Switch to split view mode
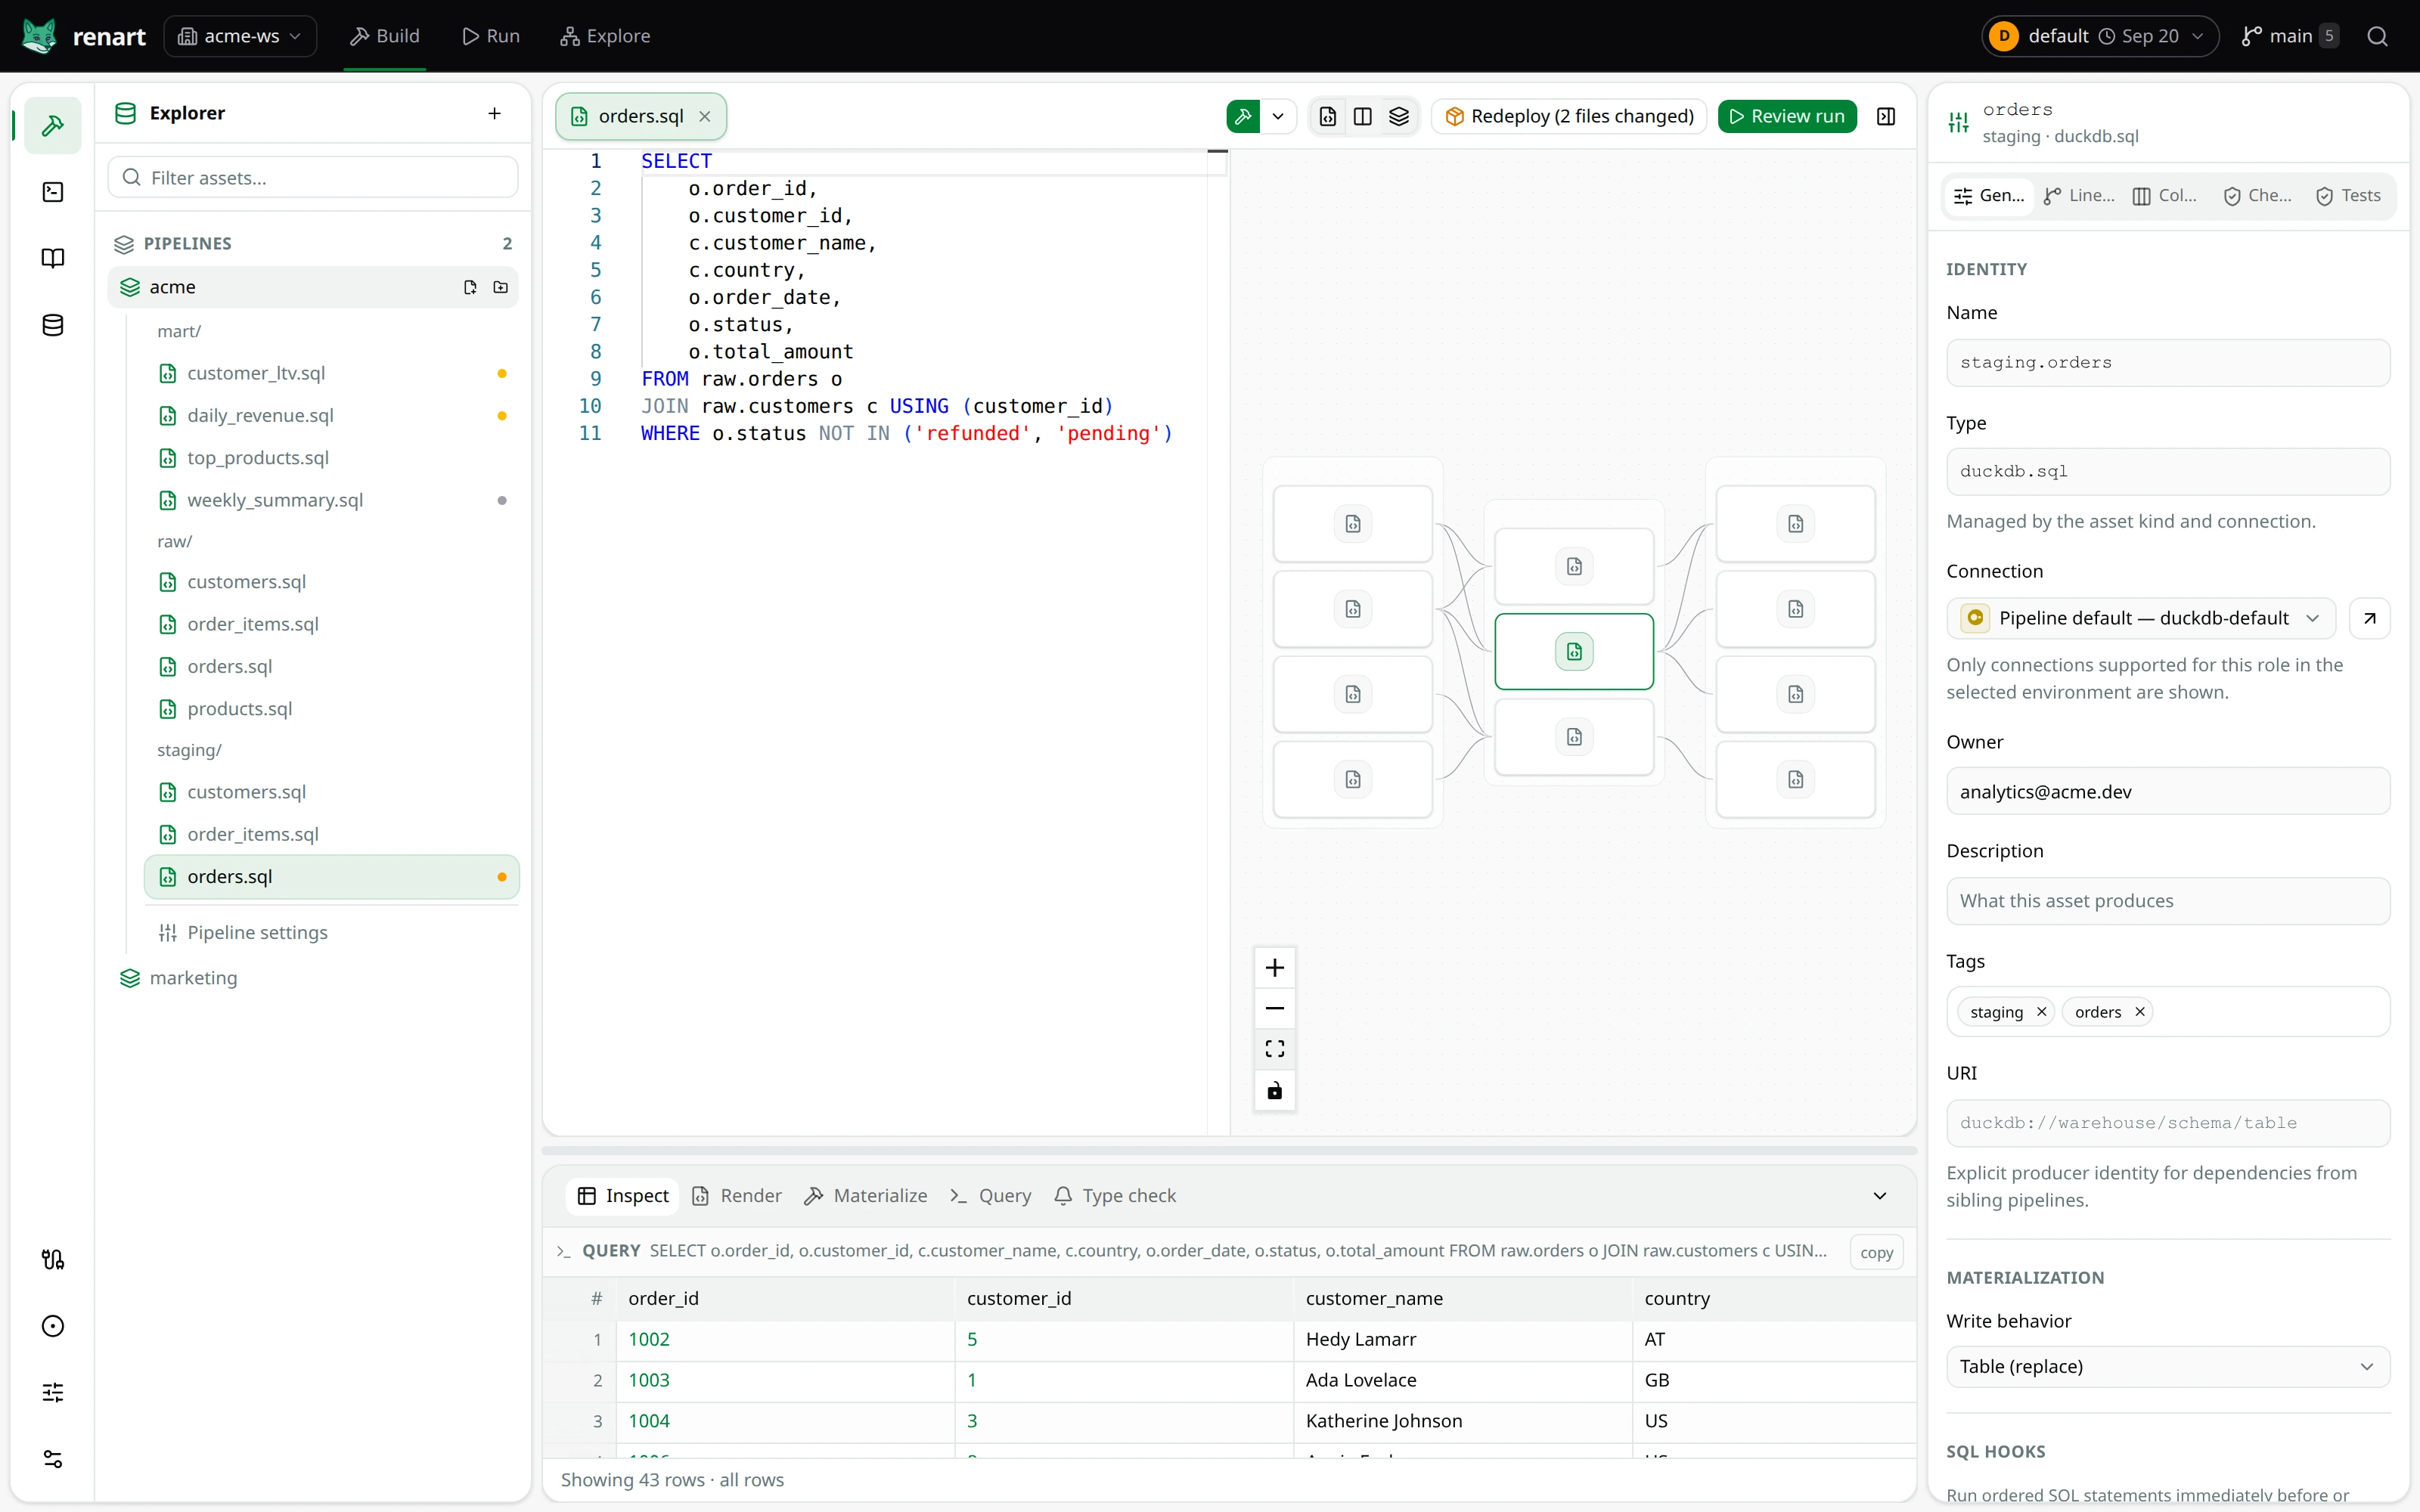Image resolution: width=2420 pixels, height=1512 pixels. coord(1362,116)
